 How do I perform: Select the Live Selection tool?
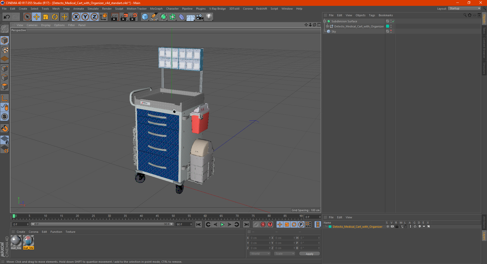click(x=27, y=17)
